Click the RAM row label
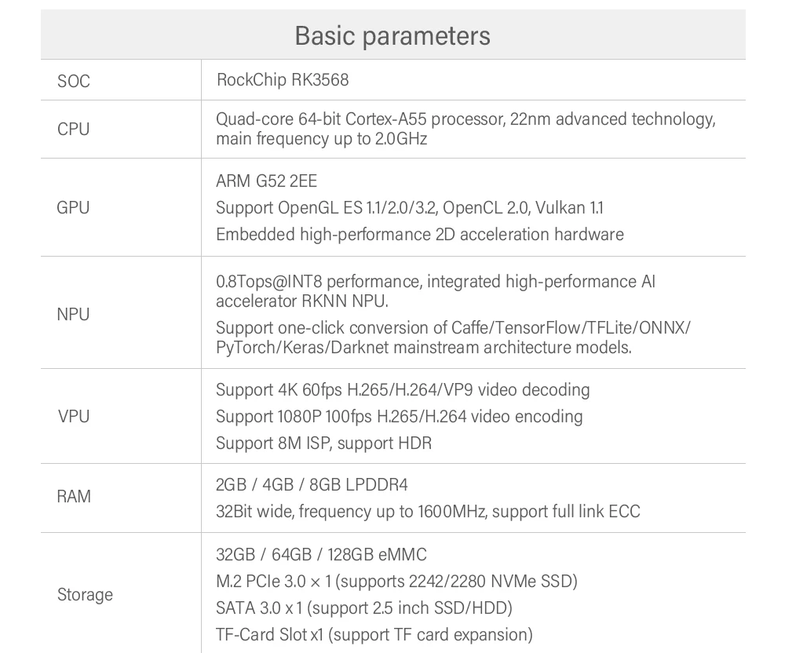This screenshot has height=653, width=785. click(x=74, y=497)
